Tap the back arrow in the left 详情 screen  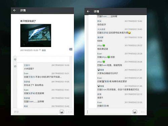point(14,10)
